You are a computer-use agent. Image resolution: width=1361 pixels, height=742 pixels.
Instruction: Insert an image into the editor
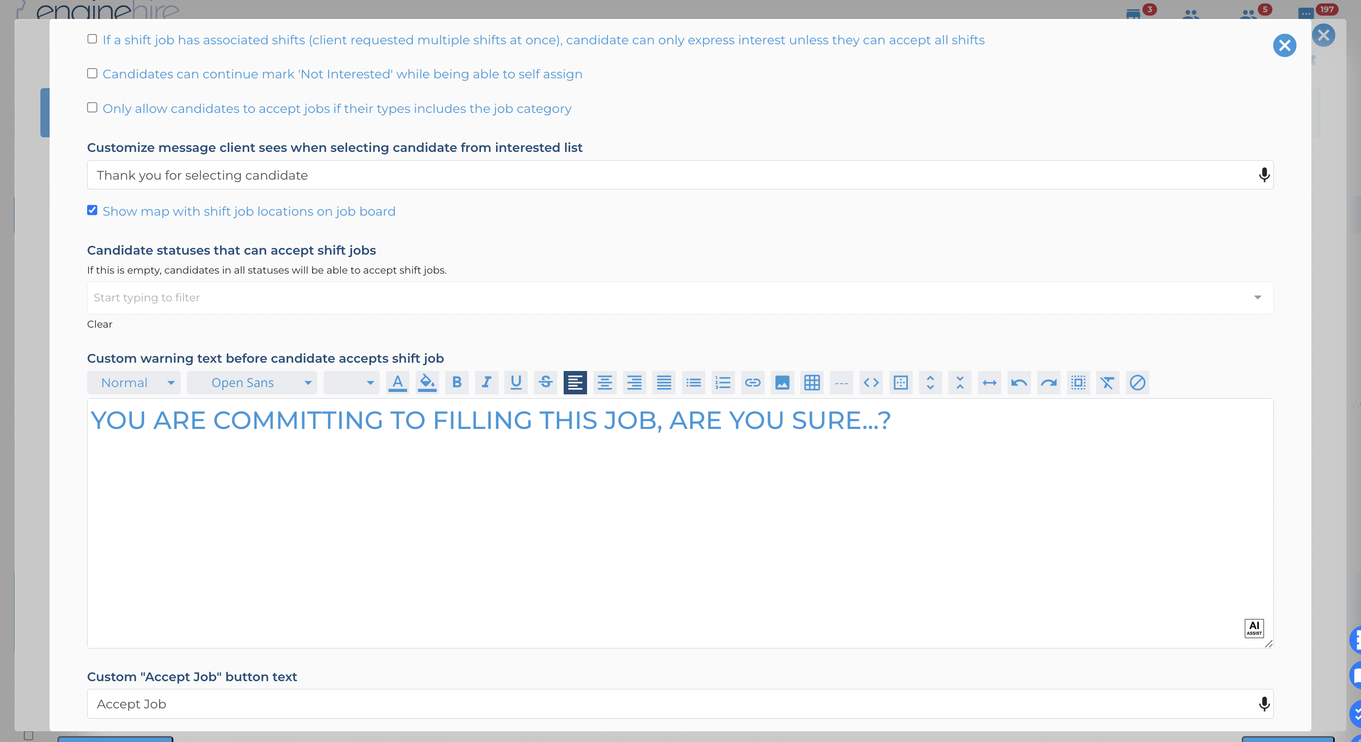click(782, 382)
